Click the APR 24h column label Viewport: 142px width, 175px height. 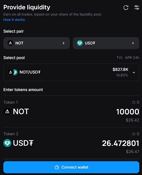tap(132, 58)
